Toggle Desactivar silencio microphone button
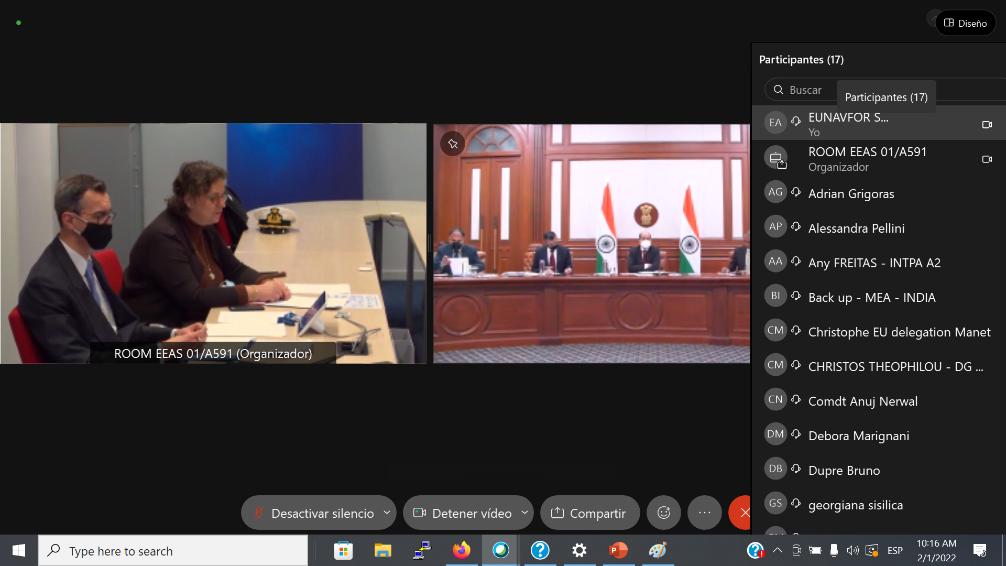Viewport: 1006px width, 566px height. pos(314,513)
